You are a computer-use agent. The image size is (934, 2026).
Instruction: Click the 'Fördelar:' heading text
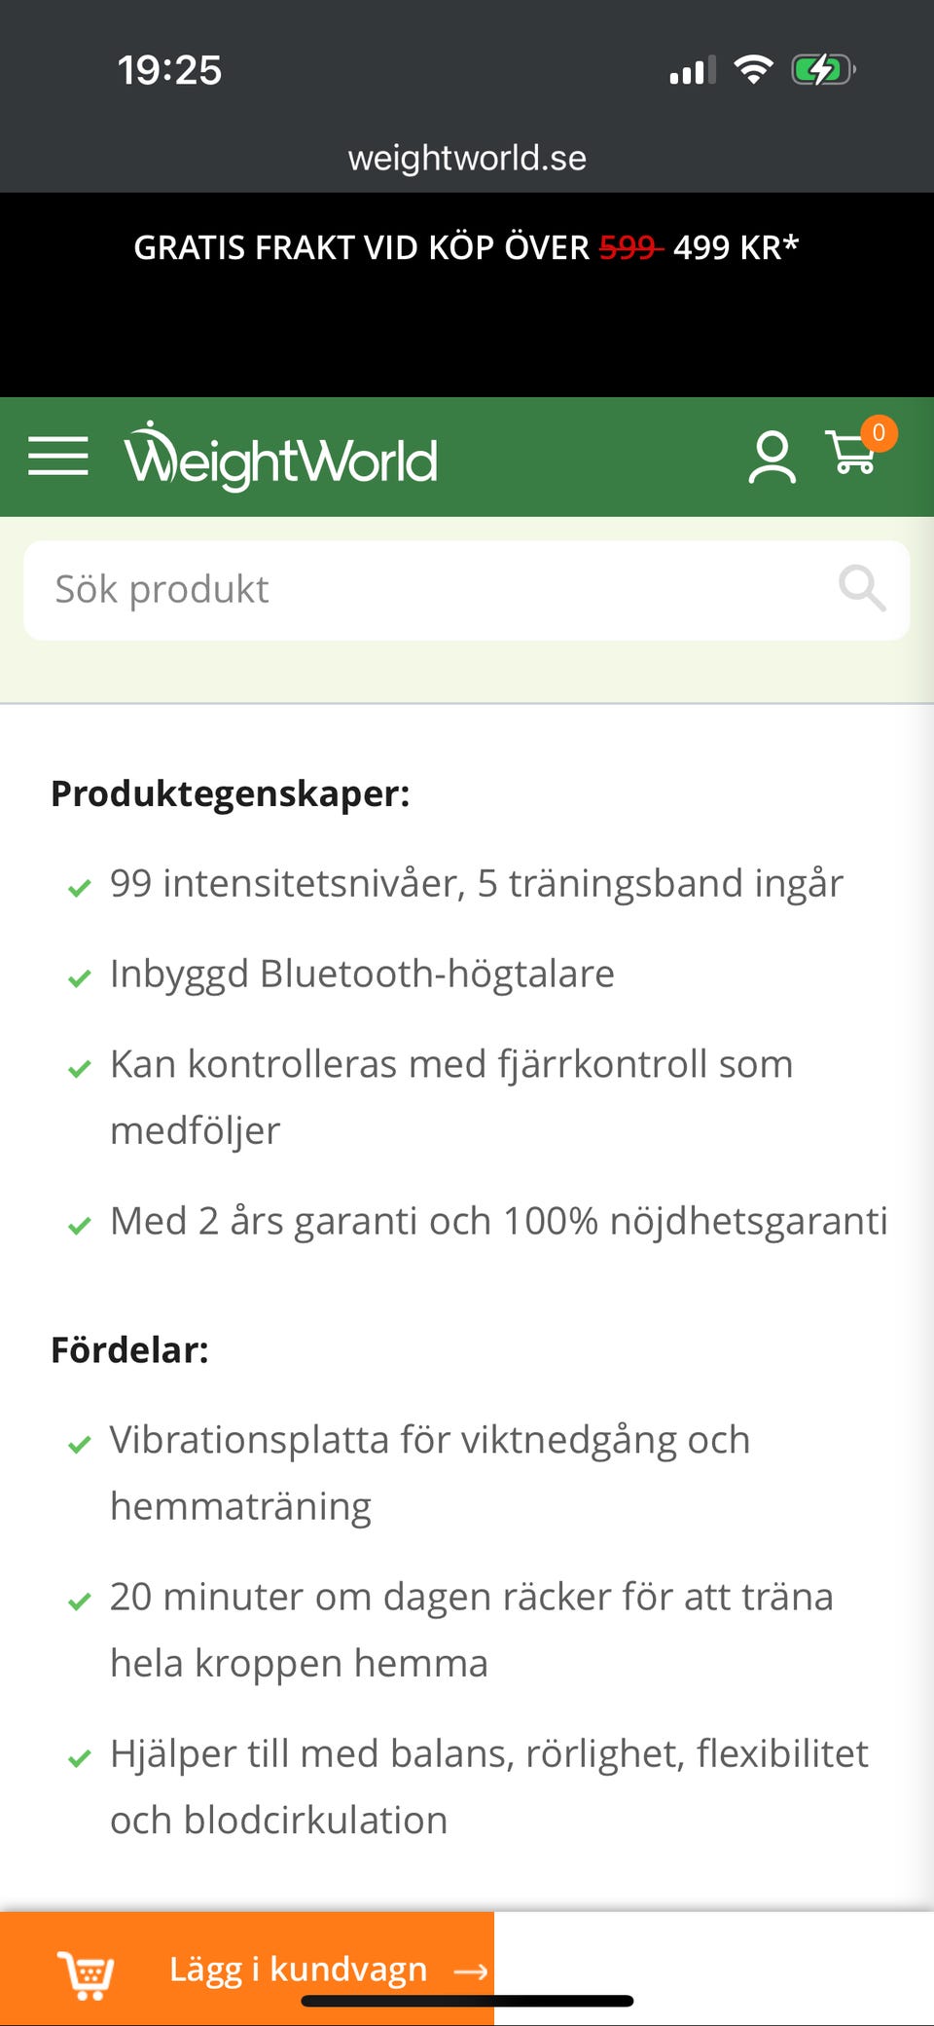[129, 1350]
